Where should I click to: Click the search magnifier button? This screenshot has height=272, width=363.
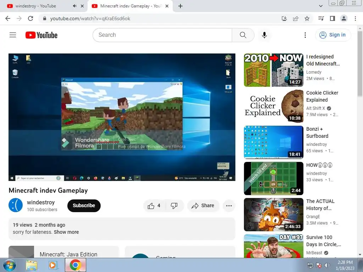pyautogui.click(x=243, y=35)
